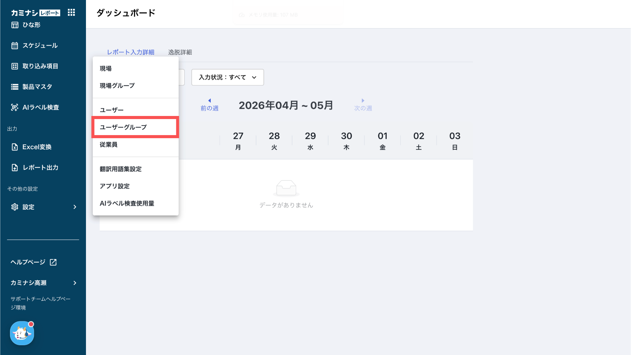Open the 入力状況：すべて dropdown
Screen dimensions: 631x355
[x=228, y=77]
